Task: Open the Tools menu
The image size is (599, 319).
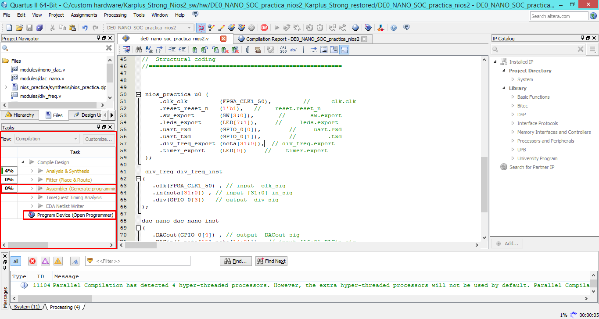Action: point(139,15)
